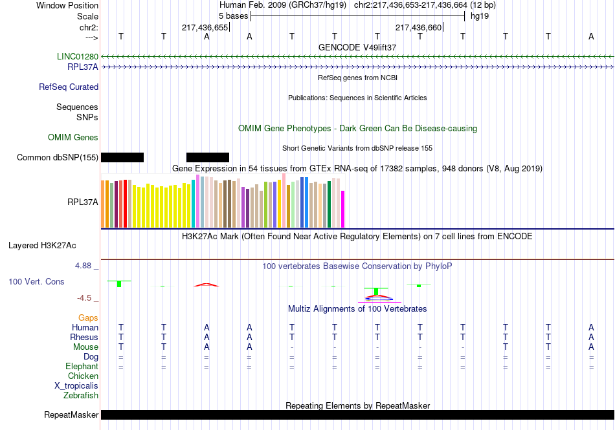Click the blue RPL37A transcript arrow line

tap(357, 67)
